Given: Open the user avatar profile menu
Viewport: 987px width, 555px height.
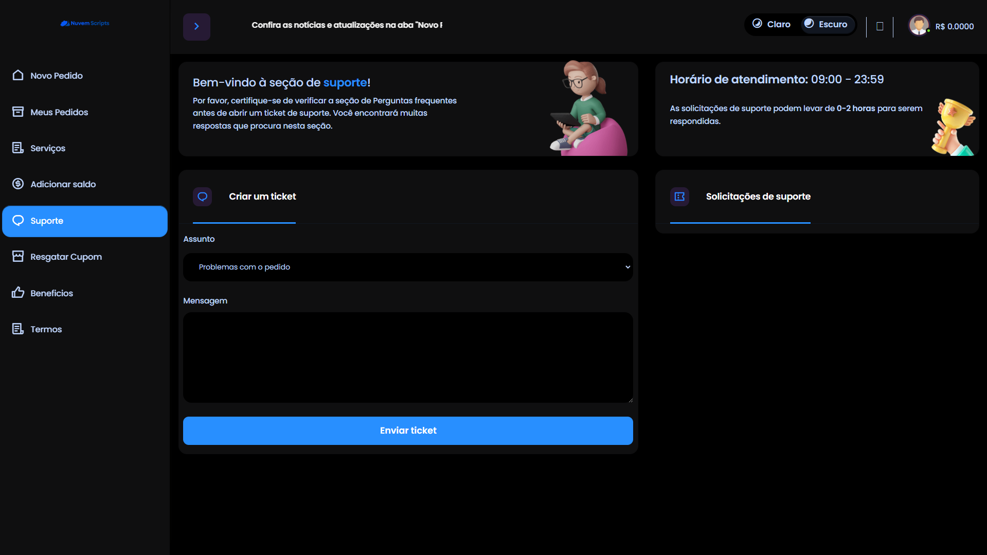Looking at the screenshot, I should tap(918, 25).
